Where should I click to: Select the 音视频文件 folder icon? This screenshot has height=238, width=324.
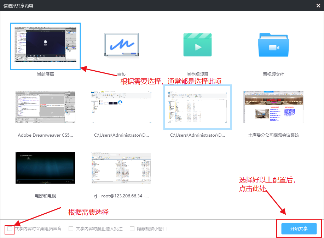pyautogui.click(x=273, y=44)
